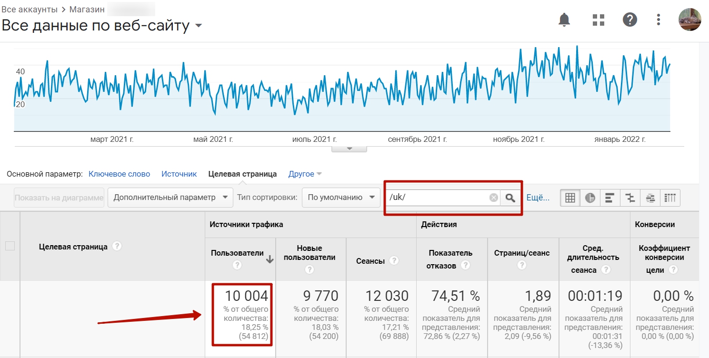709x358 pixels.
Task: Select the performance bar view
Action: (610, 198)
